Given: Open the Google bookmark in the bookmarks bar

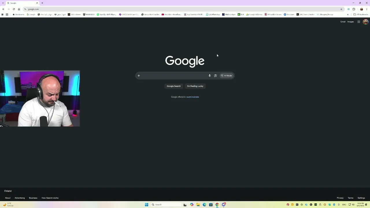Looking at the screenshot, I should pos(31,14).
